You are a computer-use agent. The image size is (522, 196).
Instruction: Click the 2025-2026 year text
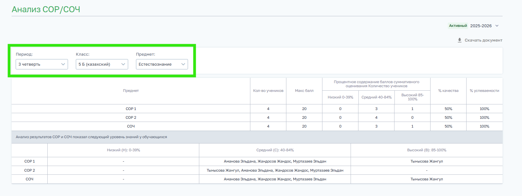click(481, 26)
